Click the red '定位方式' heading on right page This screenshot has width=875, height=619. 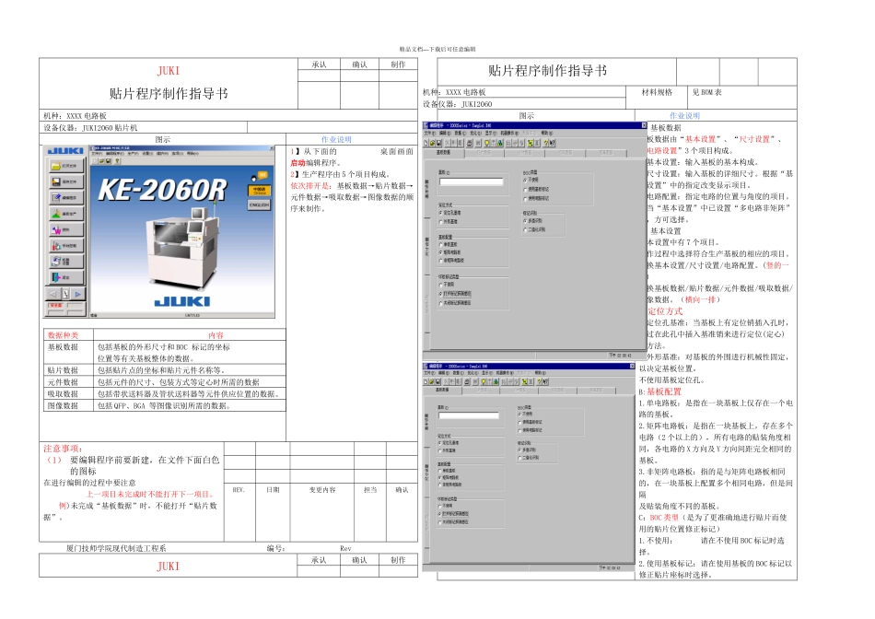pyautogui.click(x=665, y=311)
